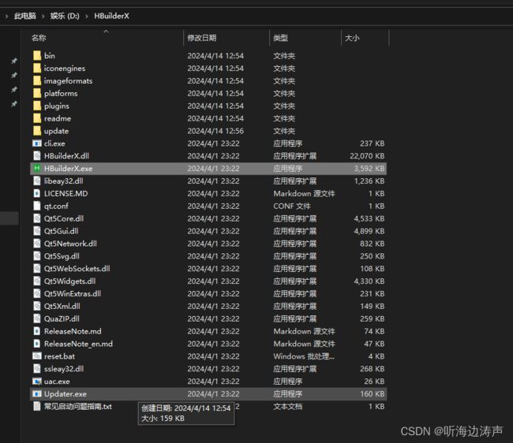
Task: Click the Qt5Gui.dll file icon
Action: (37, 231)
